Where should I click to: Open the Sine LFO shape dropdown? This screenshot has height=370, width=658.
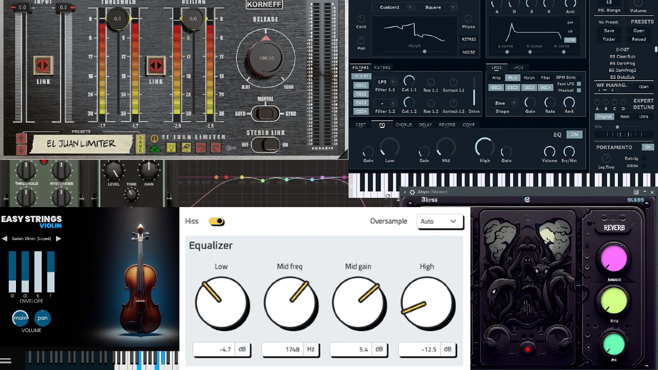pos(503,103)
